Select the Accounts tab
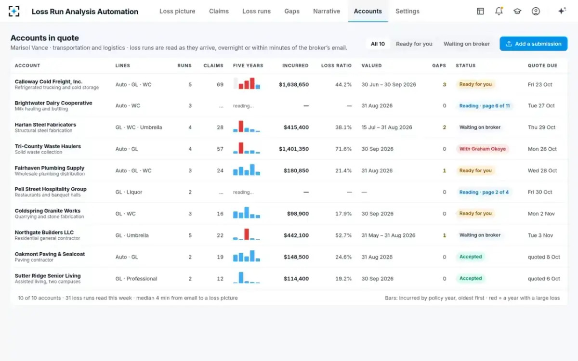The width and height of the screenshot is (578, 361). pyautogui.click(x=368, y=11)
